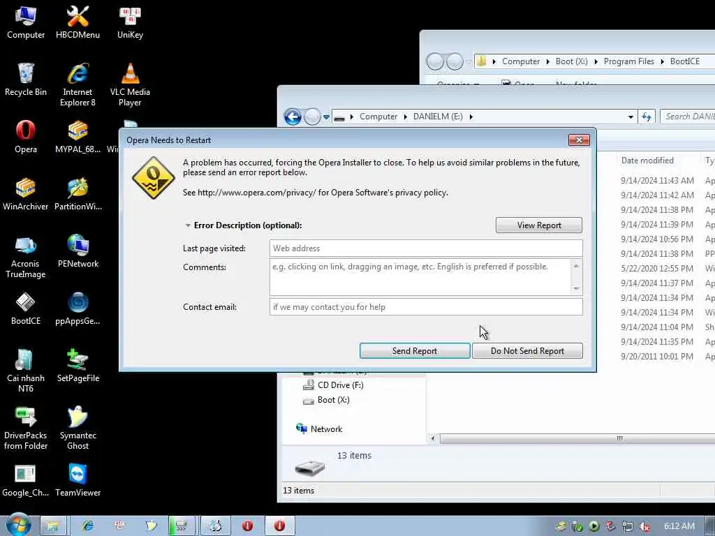Click the muted volume tray icon
715x536 pixels.
[644, 526]
